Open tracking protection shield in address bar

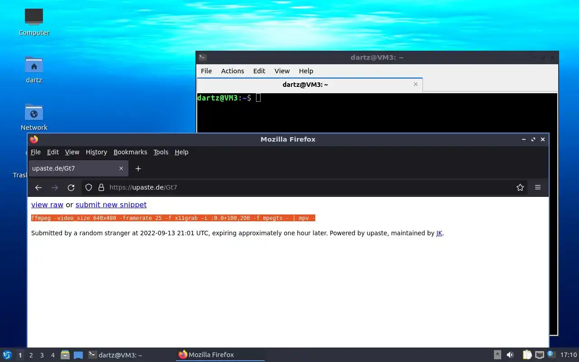tap(89, 187)
